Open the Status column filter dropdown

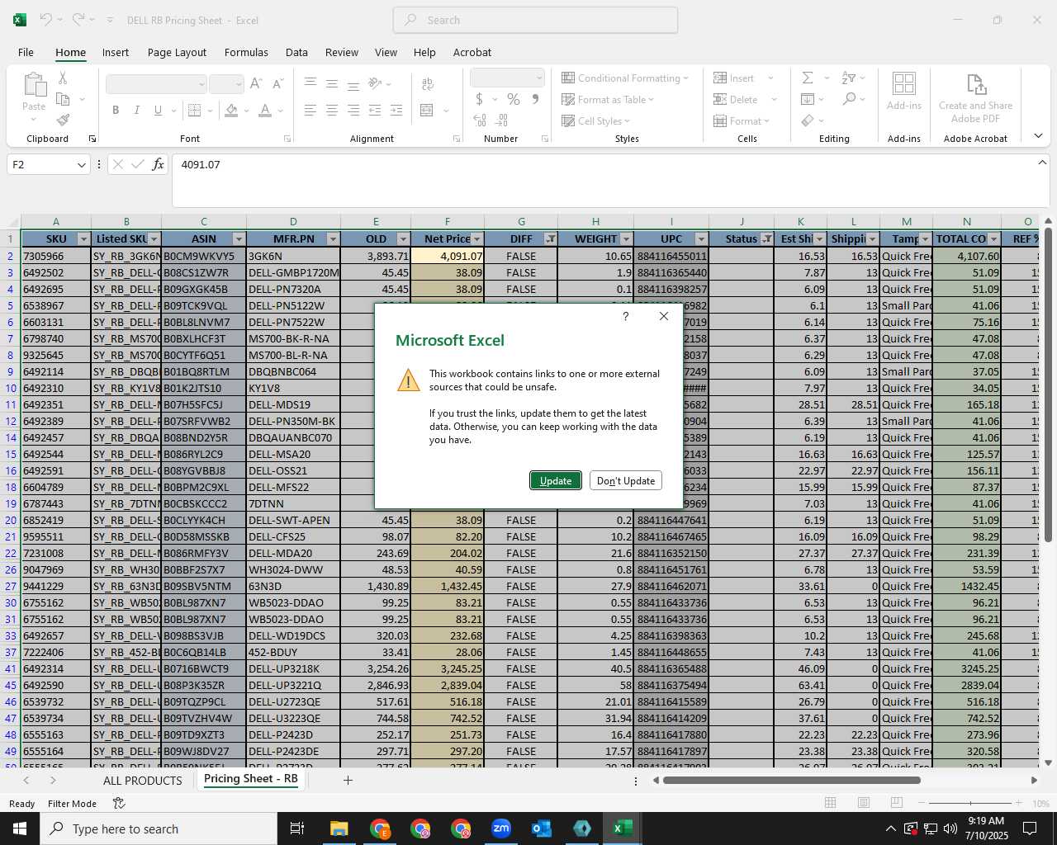766,239
